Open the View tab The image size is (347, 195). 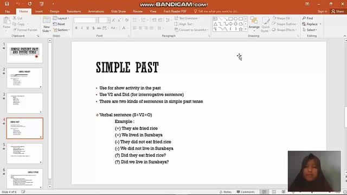(x=153, y=11)
